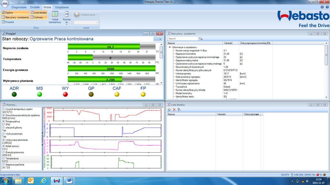
Task: Click the Wartość column header in Stan pracy
Action: [231, 43]
